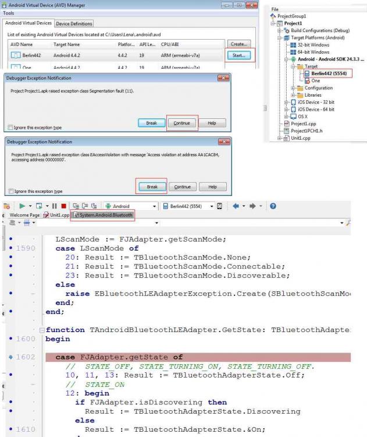Click the second debug step icon after Stop
The height and width of the screenshot is (437, 367).
85,206
